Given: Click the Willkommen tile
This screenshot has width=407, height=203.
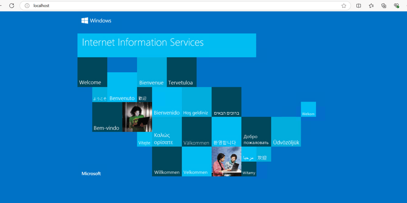Looking at the screenshot, I should pos(167,161).
